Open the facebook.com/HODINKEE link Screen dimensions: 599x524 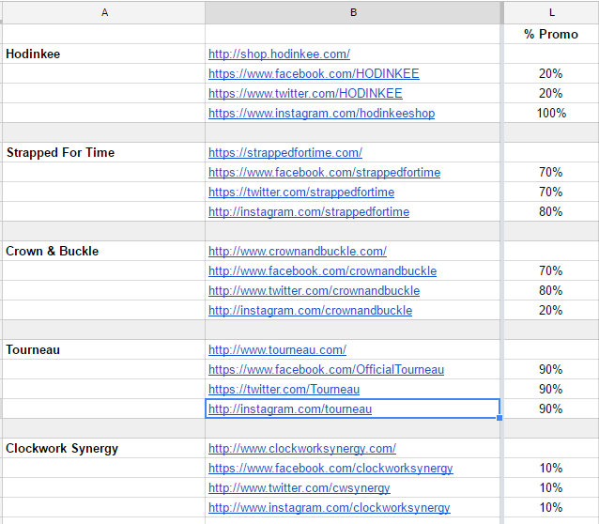pyautogui.click(x=314, y=73)
